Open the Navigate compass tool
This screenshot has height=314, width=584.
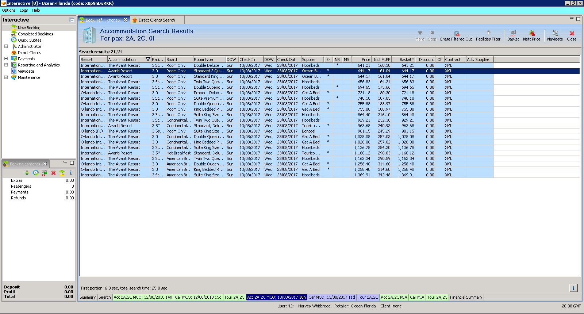pyautogui.click(x=555, y=34)
